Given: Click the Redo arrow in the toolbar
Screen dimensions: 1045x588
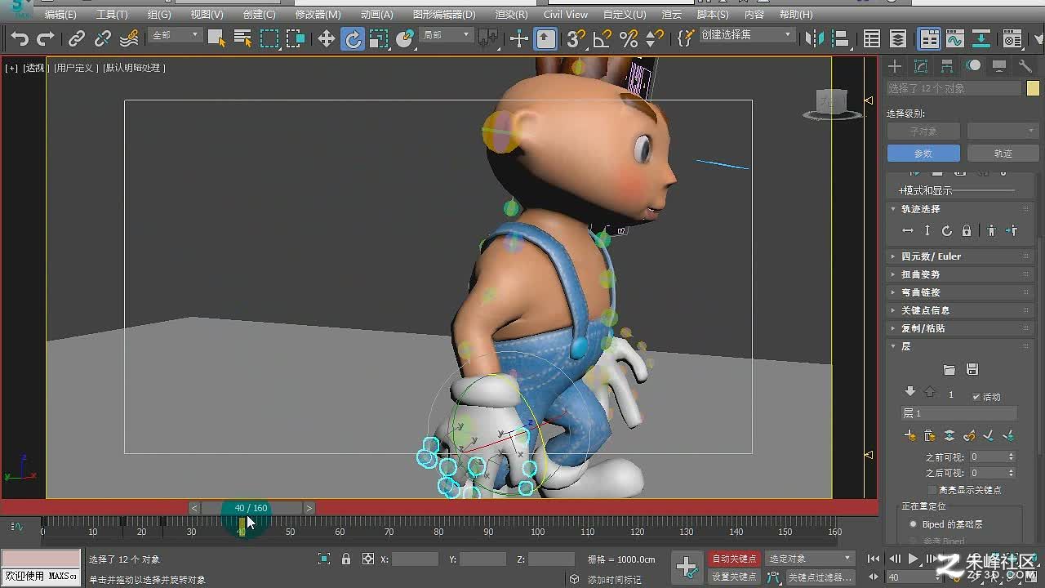Looking at the screenshot, I should click(46, 38).
